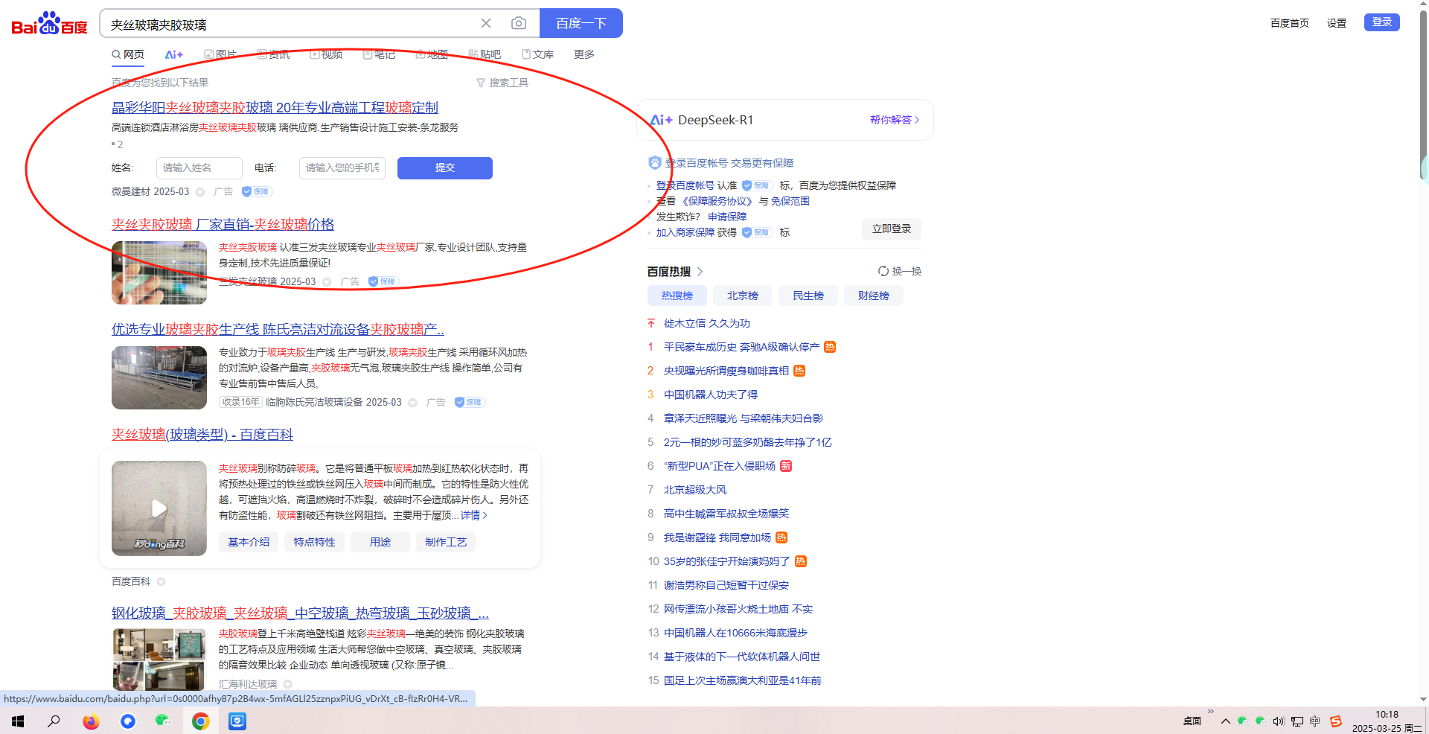Open Windows taskbar search
1429x734 pixels.
[54, 721]
